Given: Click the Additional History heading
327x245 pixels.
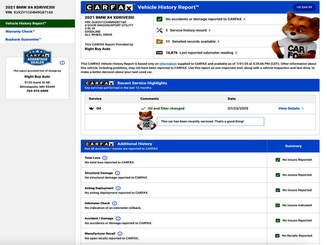Looking at the screenshot, I should pos(135,144).
